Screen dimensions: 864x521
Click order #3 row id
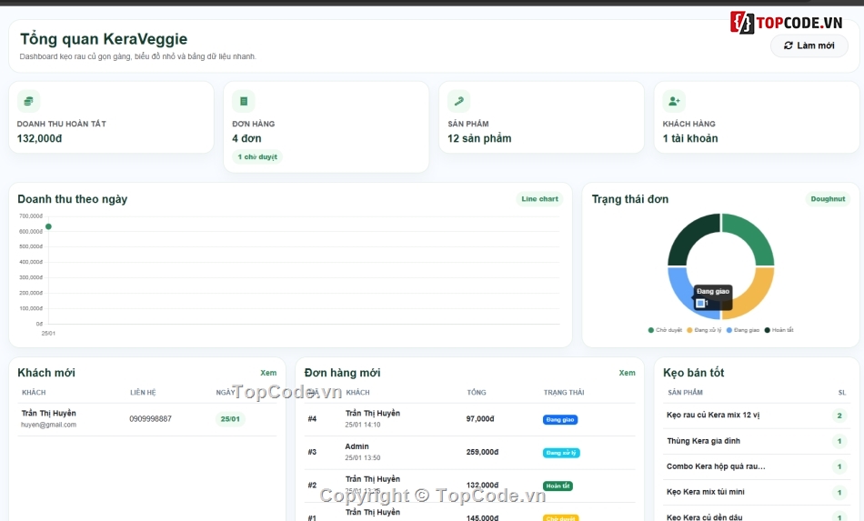[x=312, y=452]
